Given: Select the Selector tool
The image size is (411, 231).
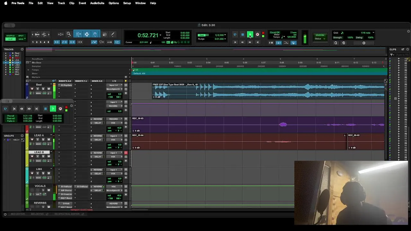Looking at the screenshot, I should coord(87,34).
